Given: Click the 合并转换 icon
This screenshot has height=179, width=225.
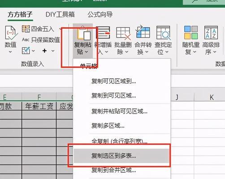Looking at the screenshot, I should [x=143, y=32].
